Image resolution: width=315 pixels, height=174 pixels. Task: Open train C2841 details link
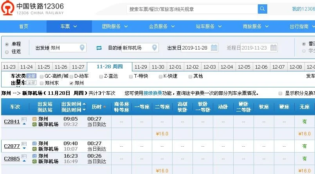click(x=12, y=122)
